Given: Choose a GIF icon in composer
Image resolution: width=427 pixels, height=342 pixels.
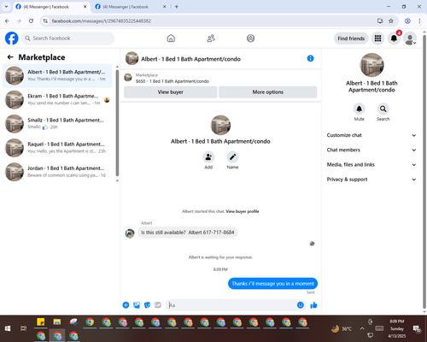Looking at the screenshot, I should (x=158, y=305).
